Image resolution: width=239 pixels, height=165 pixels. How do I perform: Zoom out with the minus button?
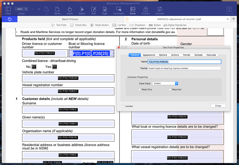click(x=32, y=9)
